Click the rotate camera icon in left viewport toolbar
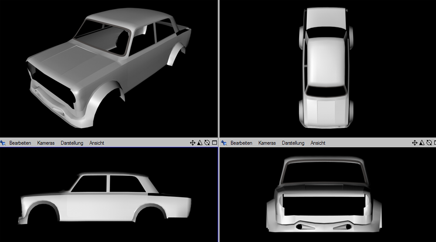This screenshot has height=242, width=436. coord(207,143)
